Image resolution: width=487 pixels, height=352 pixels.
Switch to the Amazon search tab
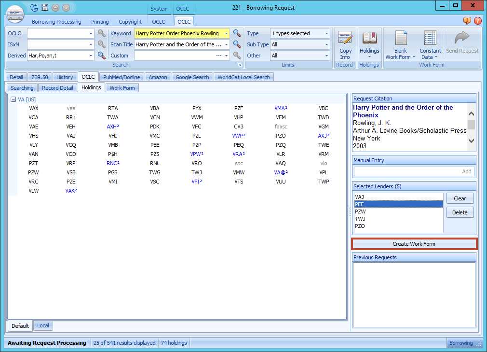click(x=158, y=77)
